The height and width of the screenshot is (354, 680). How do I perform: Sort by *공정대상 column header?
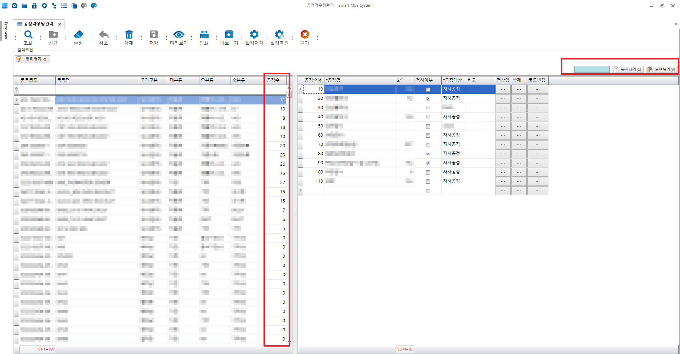[454, 80]
